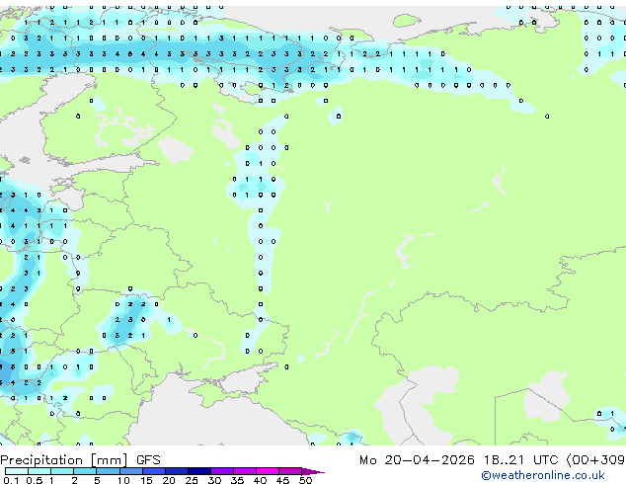Pick the 2 to 5 mm legend color
Image resolution: width=626 pixels, height=484 pixels.
(85, 471)
